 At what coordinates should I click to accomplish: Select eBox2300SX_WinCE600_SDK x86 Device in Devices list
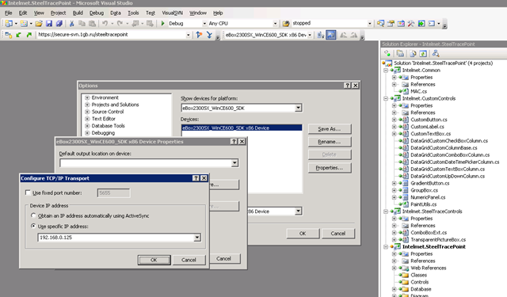pyautogui.click(x=242, y=128)
